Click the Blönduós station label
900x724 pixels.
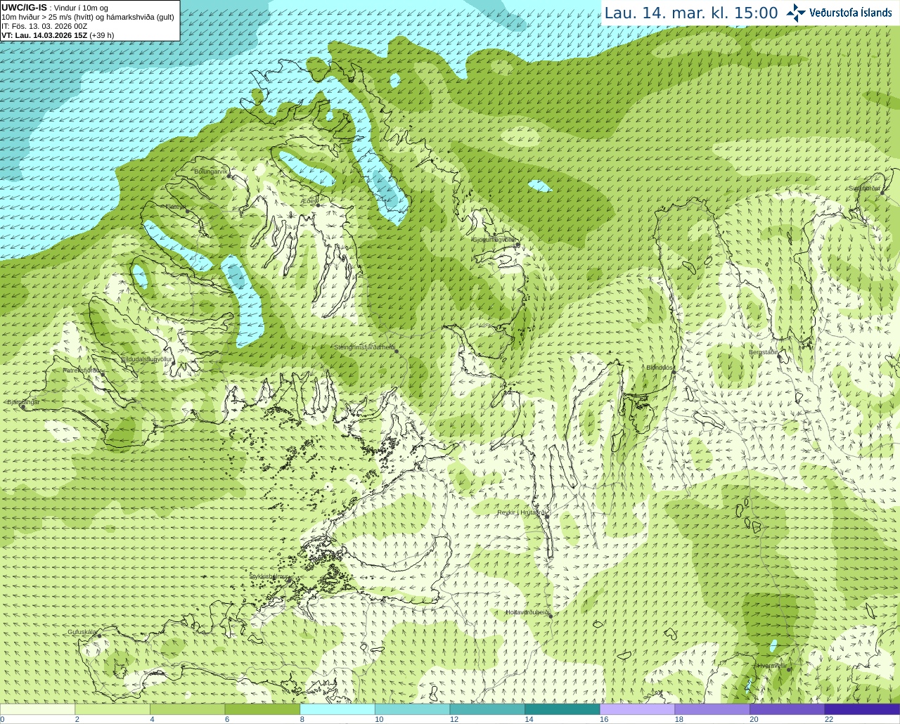(x=660, y=368)
